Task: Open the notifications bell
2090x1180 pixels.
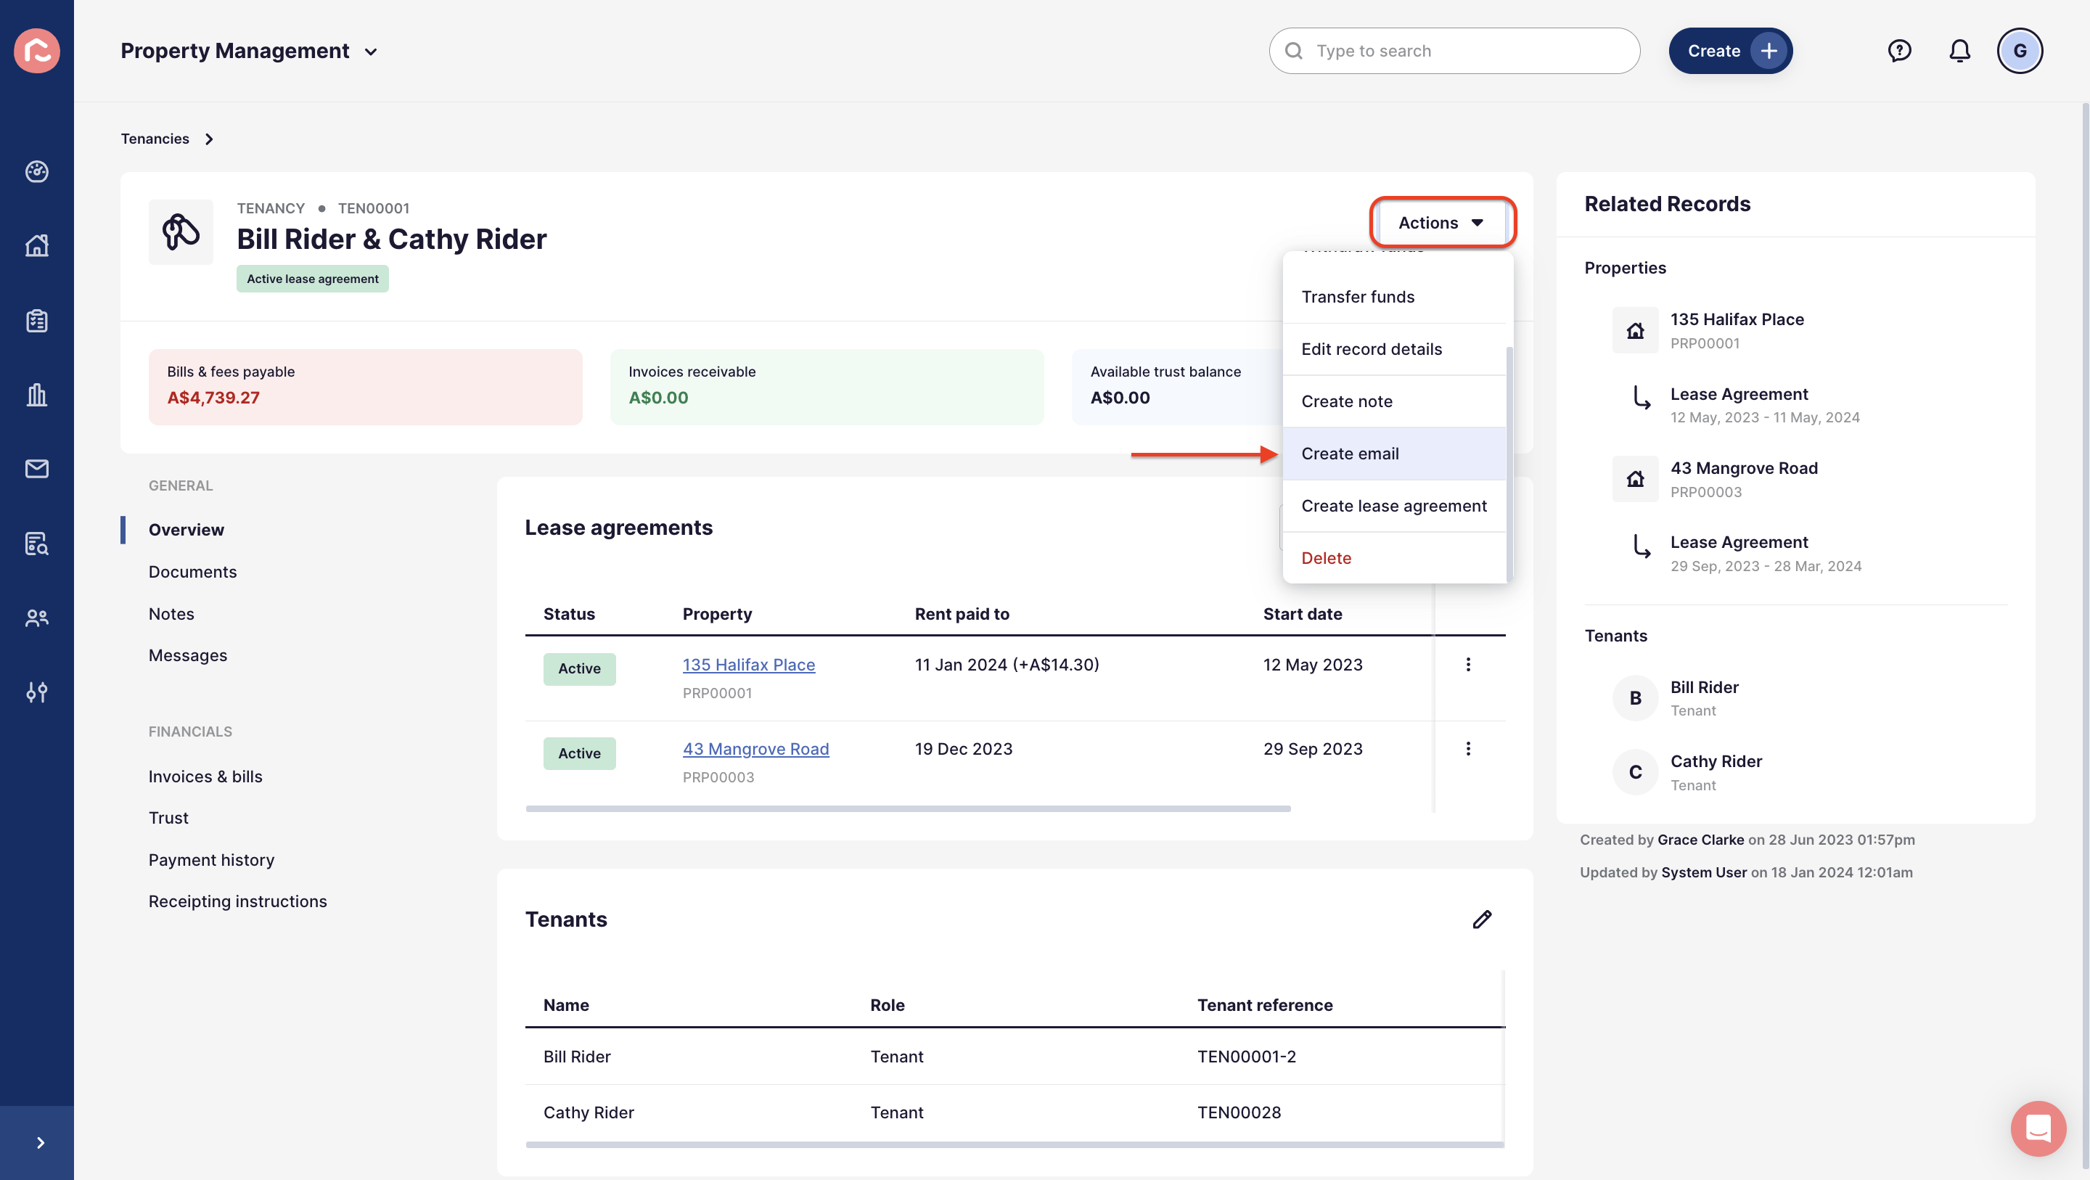Action: (1959, 50)
